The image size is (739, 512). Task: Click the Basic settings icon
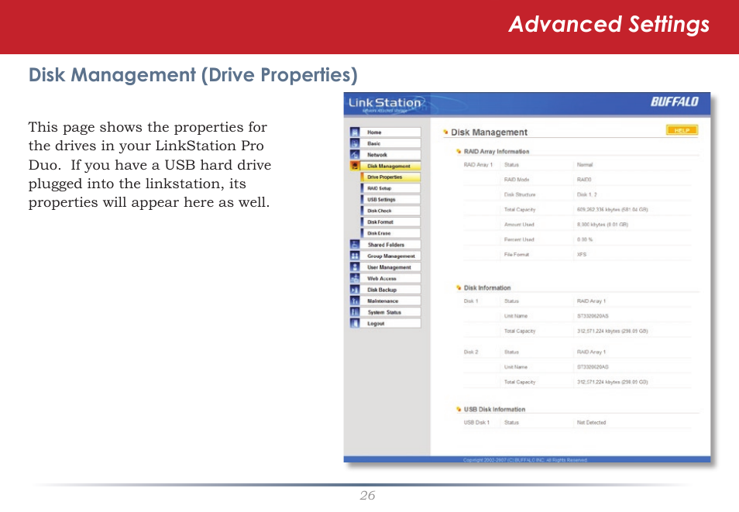pos(355,143)
